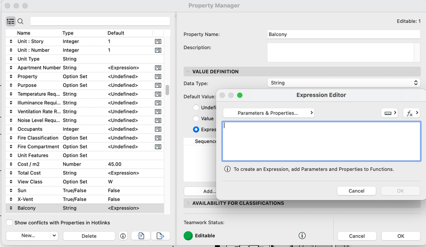Click the classification icon in Unit : Number row
Screen dimensions: 426x247
(158, 50)
